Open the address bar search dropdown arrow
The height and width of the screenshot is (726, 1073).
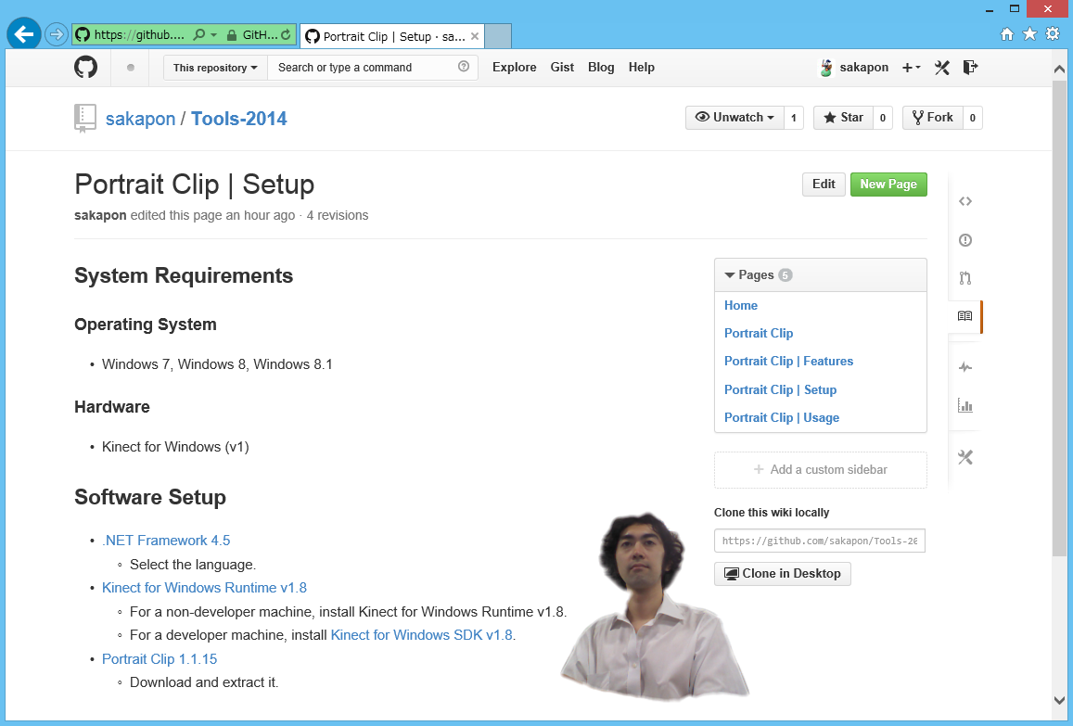tap(213, 34)
